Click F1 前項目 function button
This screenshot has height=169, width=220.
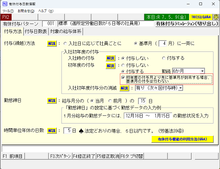point(13,156)
